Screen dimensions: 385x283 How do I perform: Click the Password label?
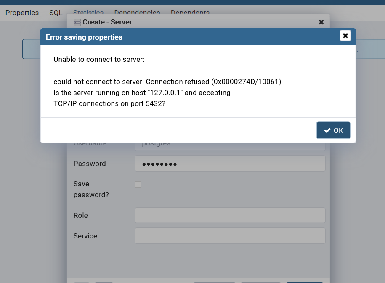(x=90, y=164)
